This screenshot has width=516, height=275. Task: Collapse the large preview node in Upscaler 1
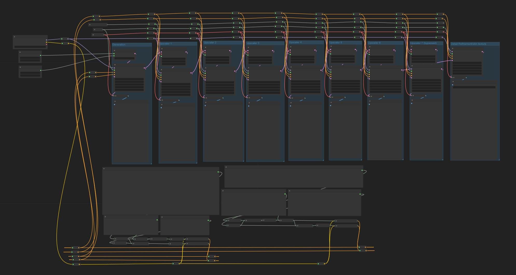[x=162, y=104]
